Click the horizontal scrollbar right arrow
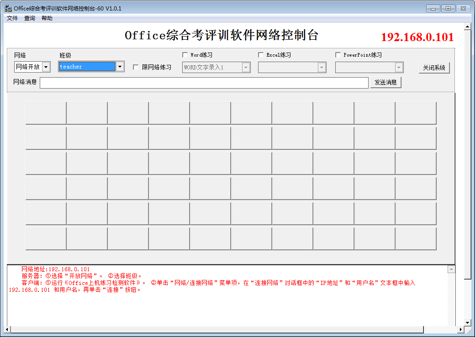 pyautogui.click(x=460, y=329)
